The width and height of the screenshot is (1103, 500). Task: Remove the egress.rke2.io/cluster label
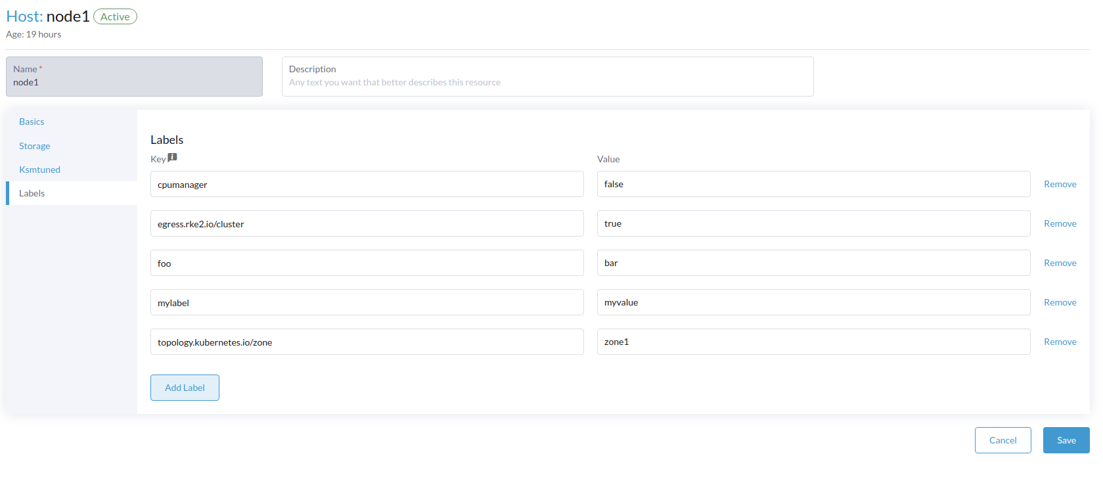point(1060,223)
